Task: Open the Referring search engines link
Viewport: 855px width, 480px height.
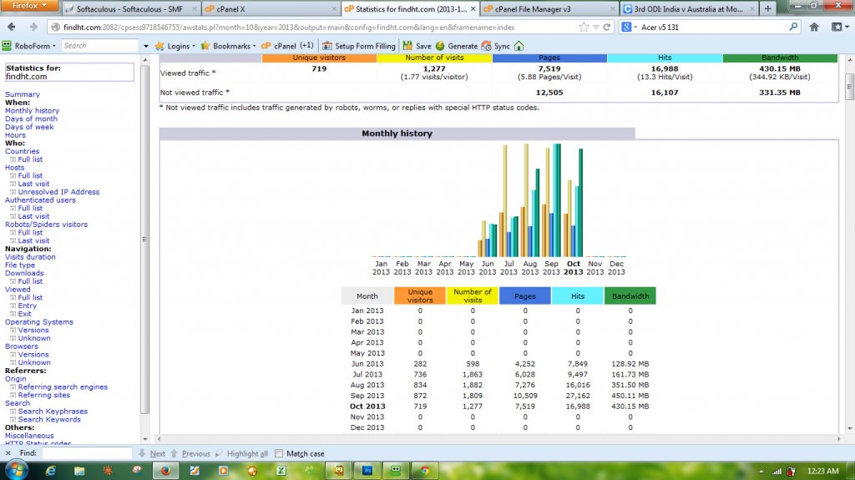Action: click(x=63, y=387)
